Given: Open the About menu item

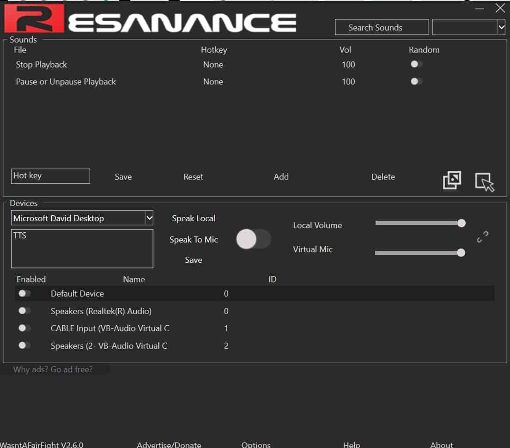Looking at the screenshot, I should pos(442,444).
